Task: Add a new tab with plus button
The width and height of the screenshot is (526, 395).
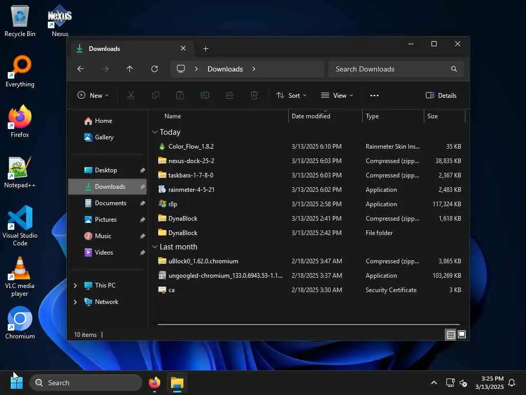Action: 206,49
